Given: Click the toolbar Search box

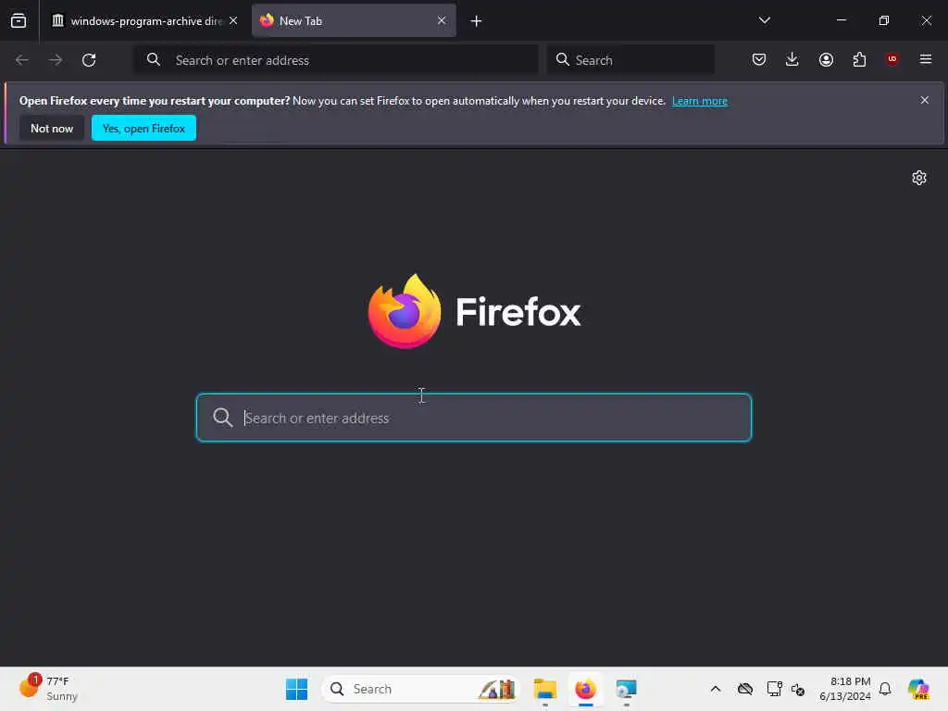Looking at the screenshot, I should click(630, 60).
